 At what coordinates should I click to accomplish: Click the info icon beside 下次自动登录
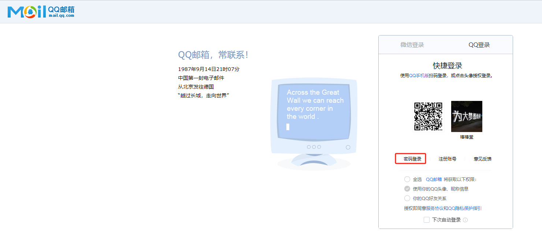click(x=465, y=220)
